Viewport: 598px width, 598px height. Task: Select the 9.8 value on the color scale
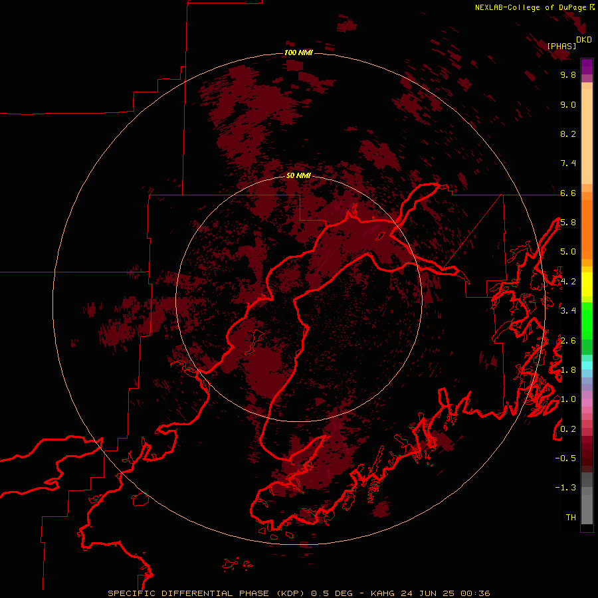pos(568,74)
